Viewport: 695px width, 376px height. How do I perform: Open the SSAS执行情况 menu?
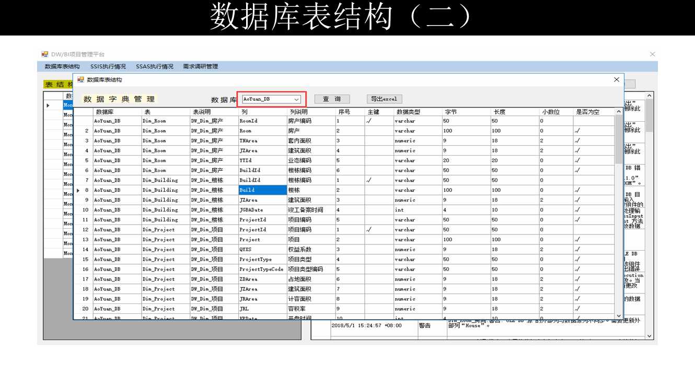coord(155,67)
